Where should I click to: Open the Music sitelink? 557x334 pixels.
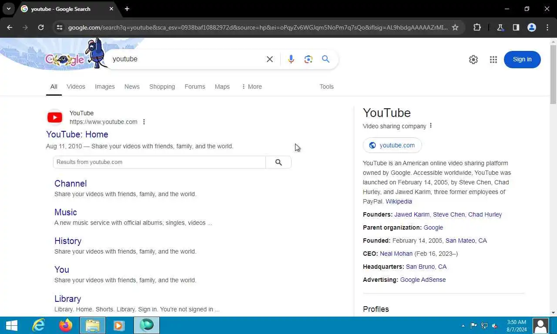[66, 212]
